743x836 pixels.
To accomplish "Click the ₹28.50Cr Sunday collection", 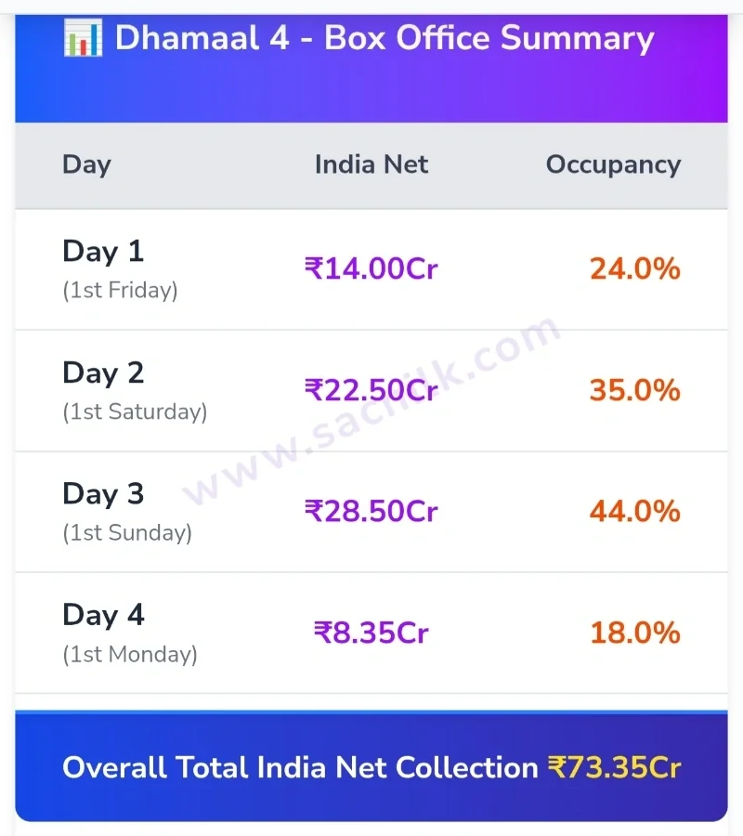I will pos(371,511).
